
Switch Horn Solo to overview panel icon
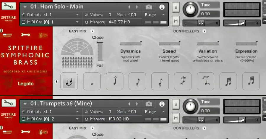pyautogui.click(x=7, y=35)
